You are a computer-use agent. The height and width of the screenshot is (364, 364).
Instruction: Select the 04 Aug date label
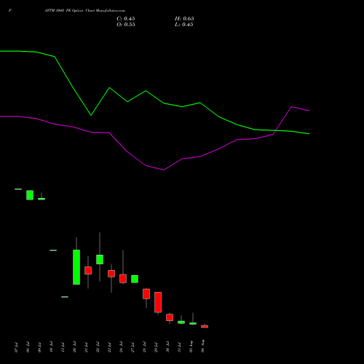(202, 346)
